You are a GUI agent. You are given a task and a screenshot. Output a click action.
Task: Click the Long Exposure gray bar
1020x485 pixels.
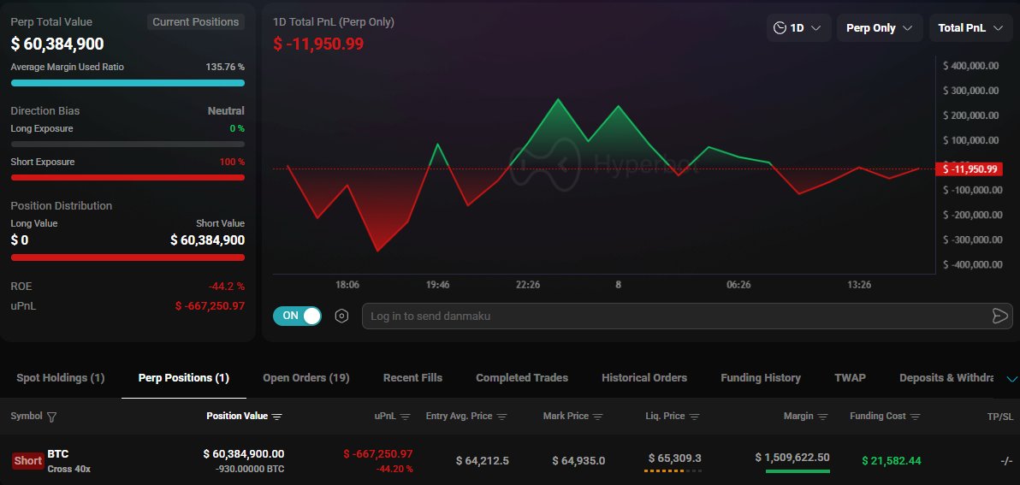(127, 145)
